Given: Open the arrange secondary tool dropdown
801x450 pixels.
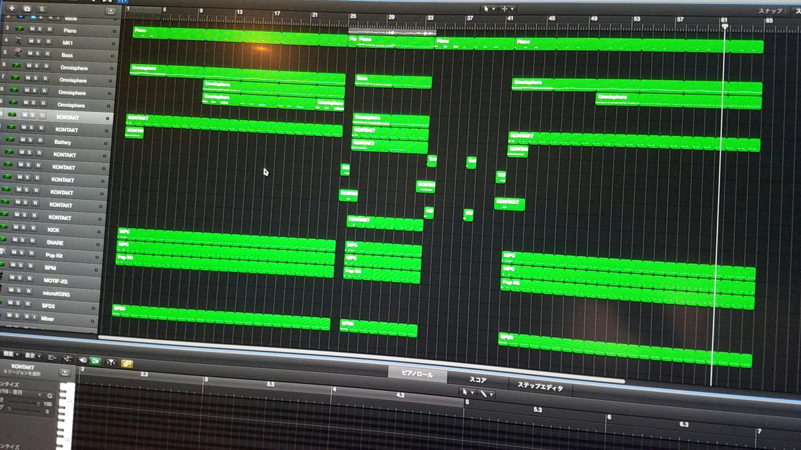Looking at the screenshot, I should point(508,9).
